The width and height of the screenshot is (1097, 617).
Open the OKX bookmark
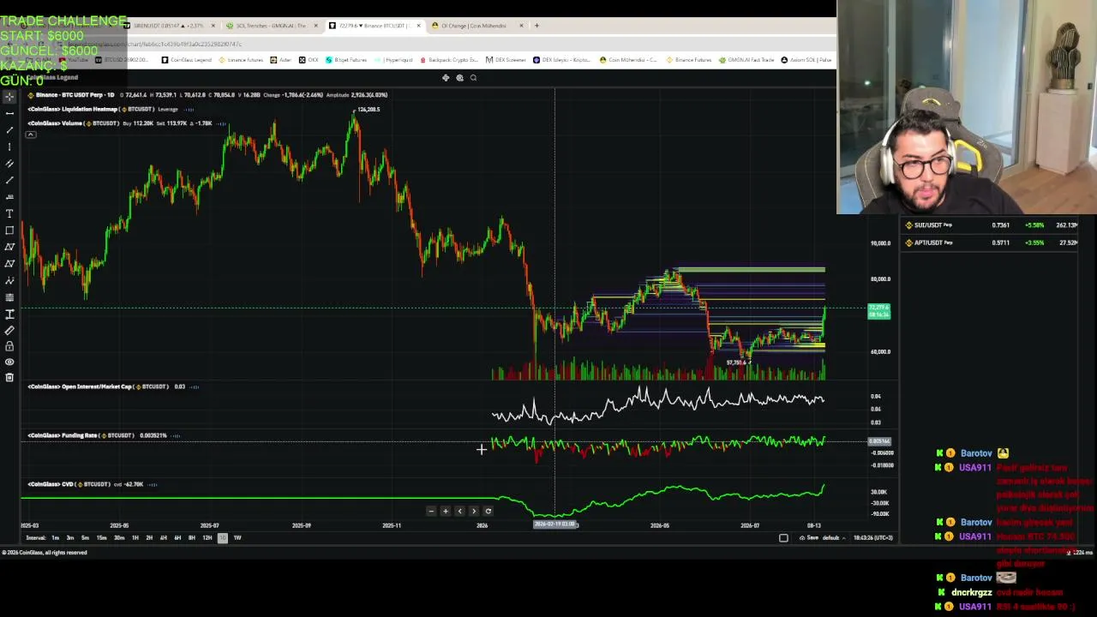click(x=309, y=60)
